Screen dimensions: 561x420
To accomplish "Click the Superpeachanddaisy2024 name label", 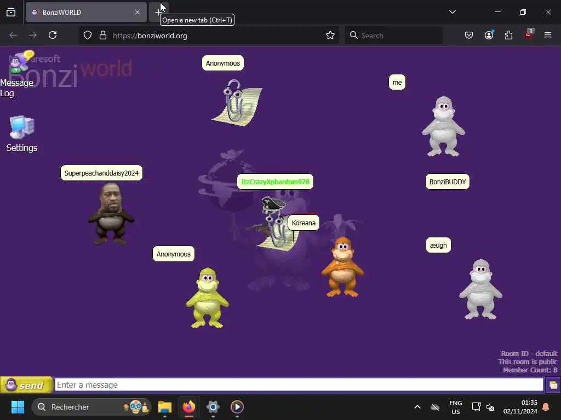I will (101, 173).
